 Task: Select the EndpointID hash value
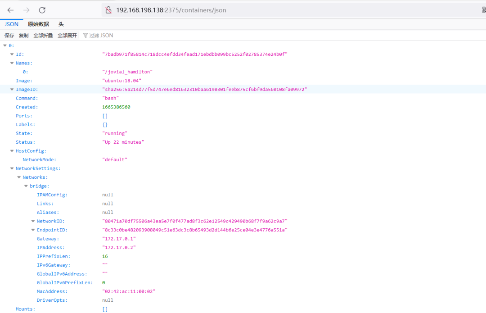tap(195, 230)
